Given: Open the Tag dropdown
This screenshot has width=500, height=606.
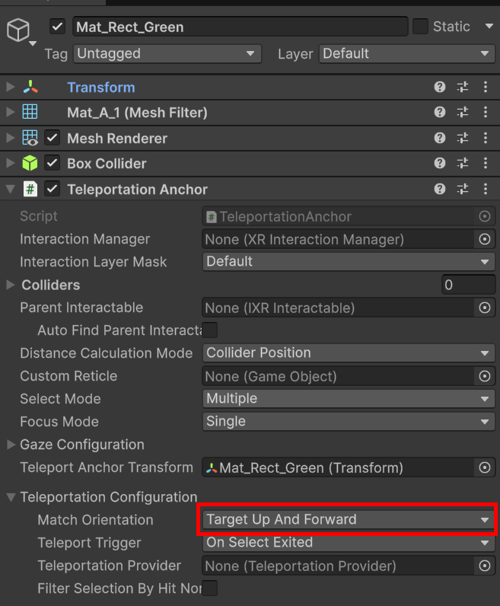Looking at the screenshot, I should [167, 53].
